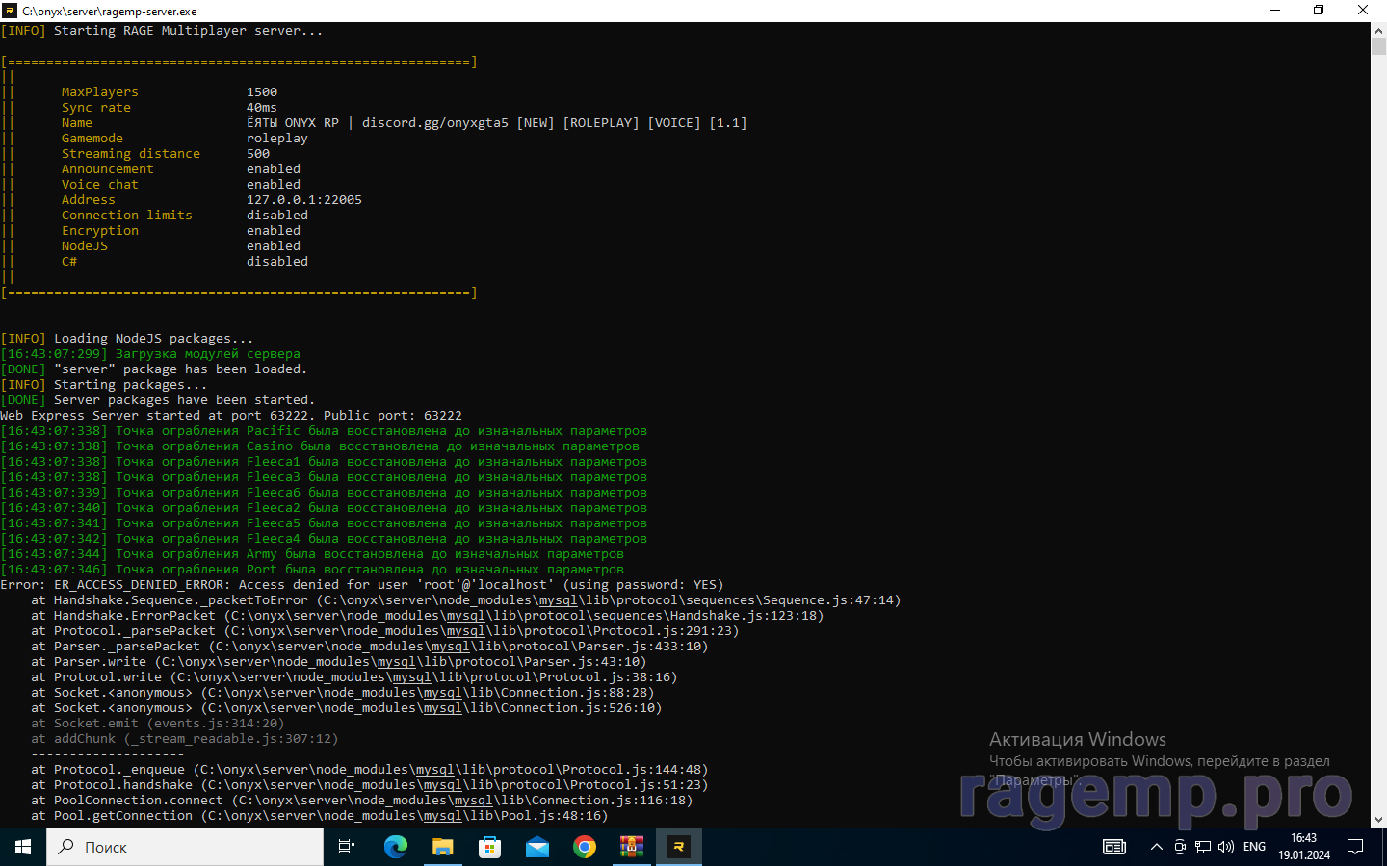Click the log line mentioning 'Pacific'
The image size is (1387, 866).
click(x=324, y=431)
